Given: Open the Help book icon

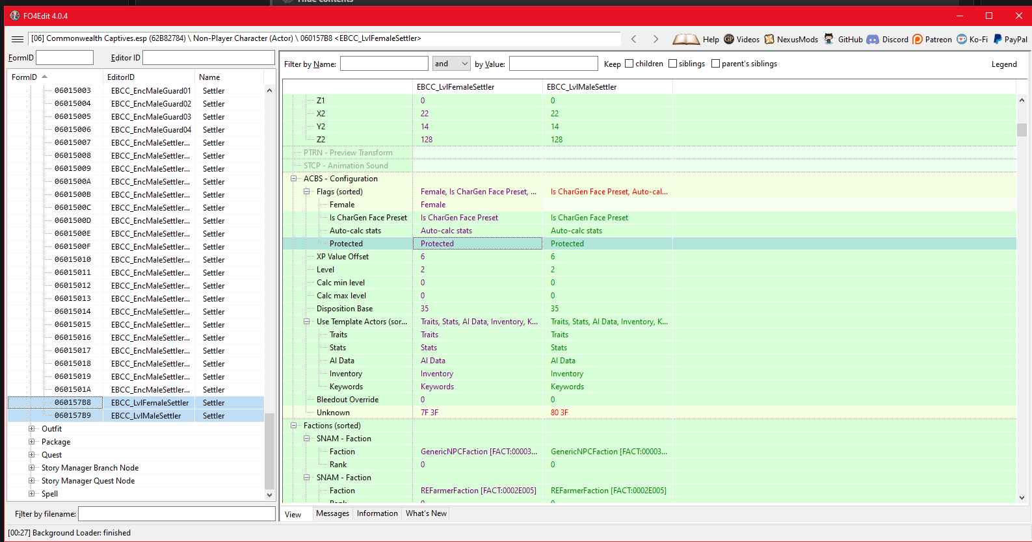Looking at the screenshot, I should tap(686, 39).
